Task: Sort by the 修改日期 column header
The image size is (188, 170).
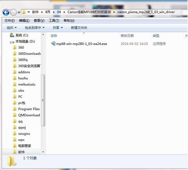Action: click(127, 35)
